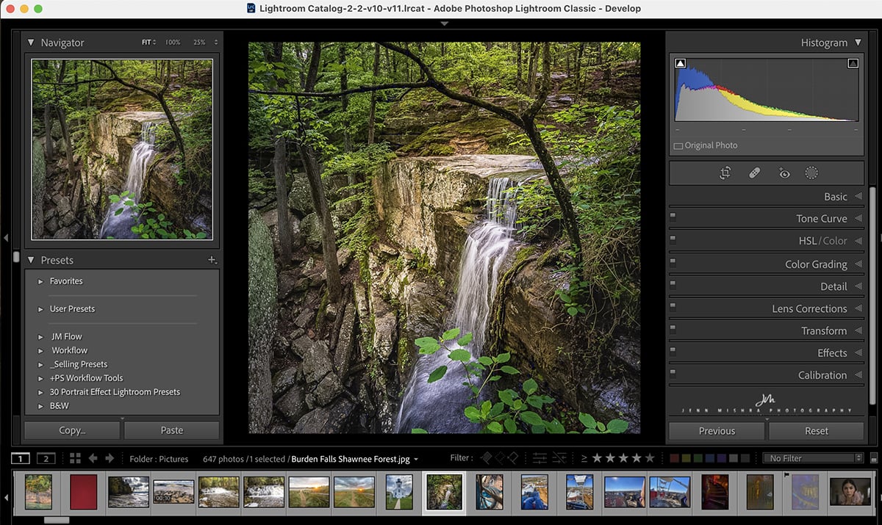The width and height of the screenshot is (882, 525).
Task: Select the Burden Falls thumbnail in the filmstrip
Action: pos(444,492)
